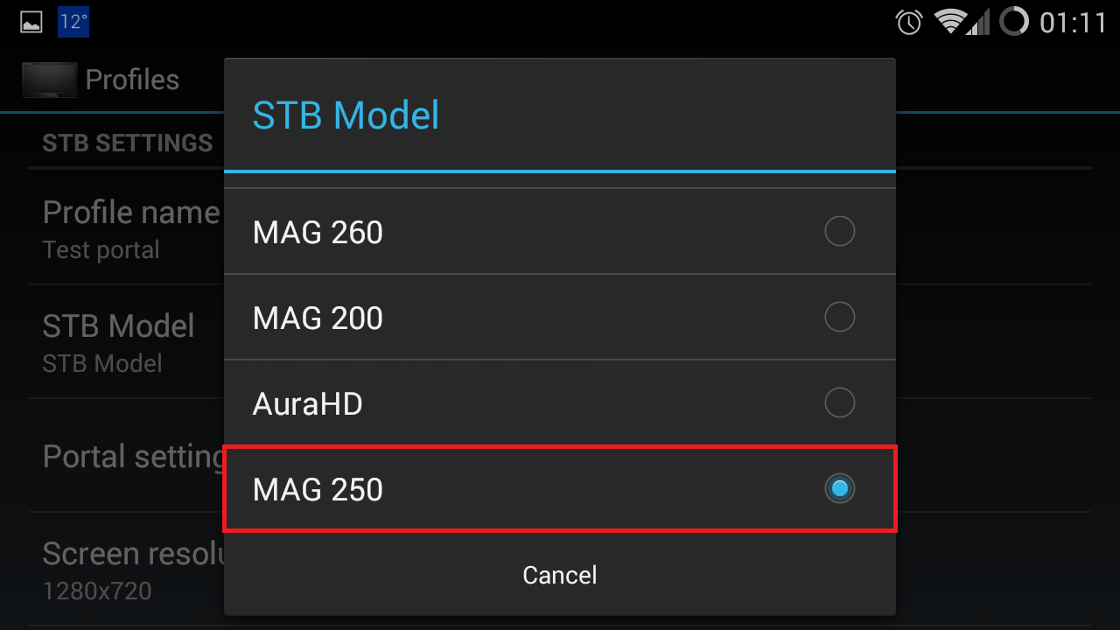The width and height of the screenshot is (1120, 630).
Task: Select the MAG 200 radio button
Action: tap(839, 317)
